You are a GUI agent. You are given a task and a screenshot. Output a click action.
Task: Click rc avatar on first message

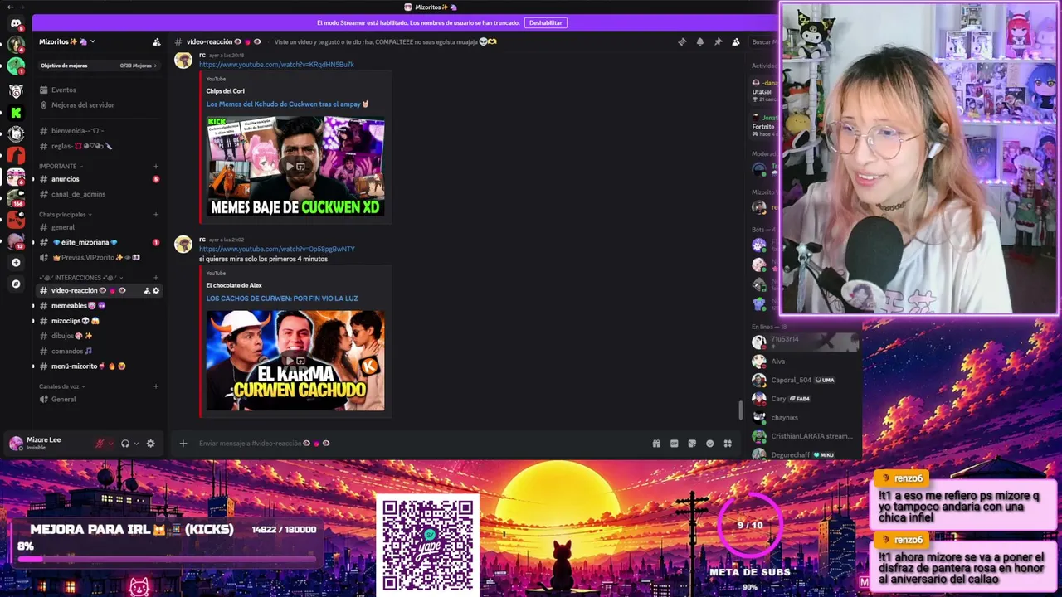183,60
